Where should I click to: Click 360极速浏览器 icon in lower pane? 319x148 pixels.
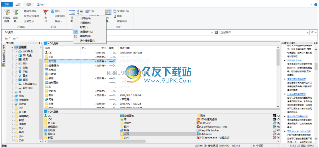coord(198,119)
